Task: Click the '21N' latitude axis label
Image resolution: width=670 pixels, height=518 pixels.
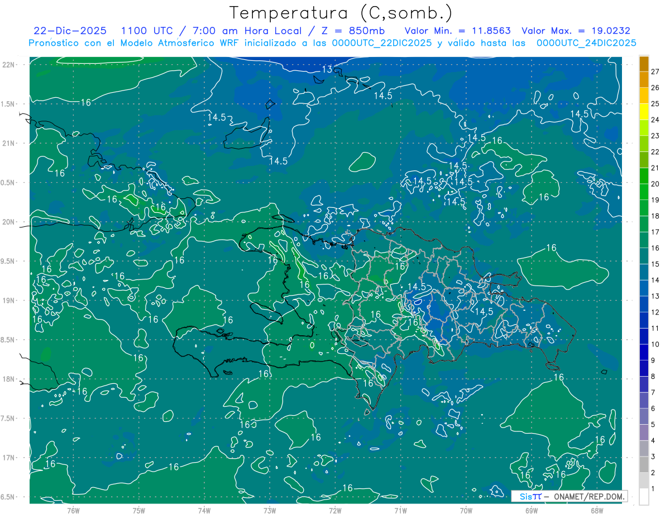Action: 8,144
